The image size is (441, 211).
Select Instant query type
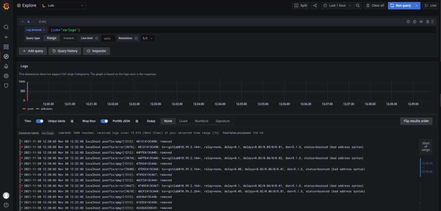69,38
